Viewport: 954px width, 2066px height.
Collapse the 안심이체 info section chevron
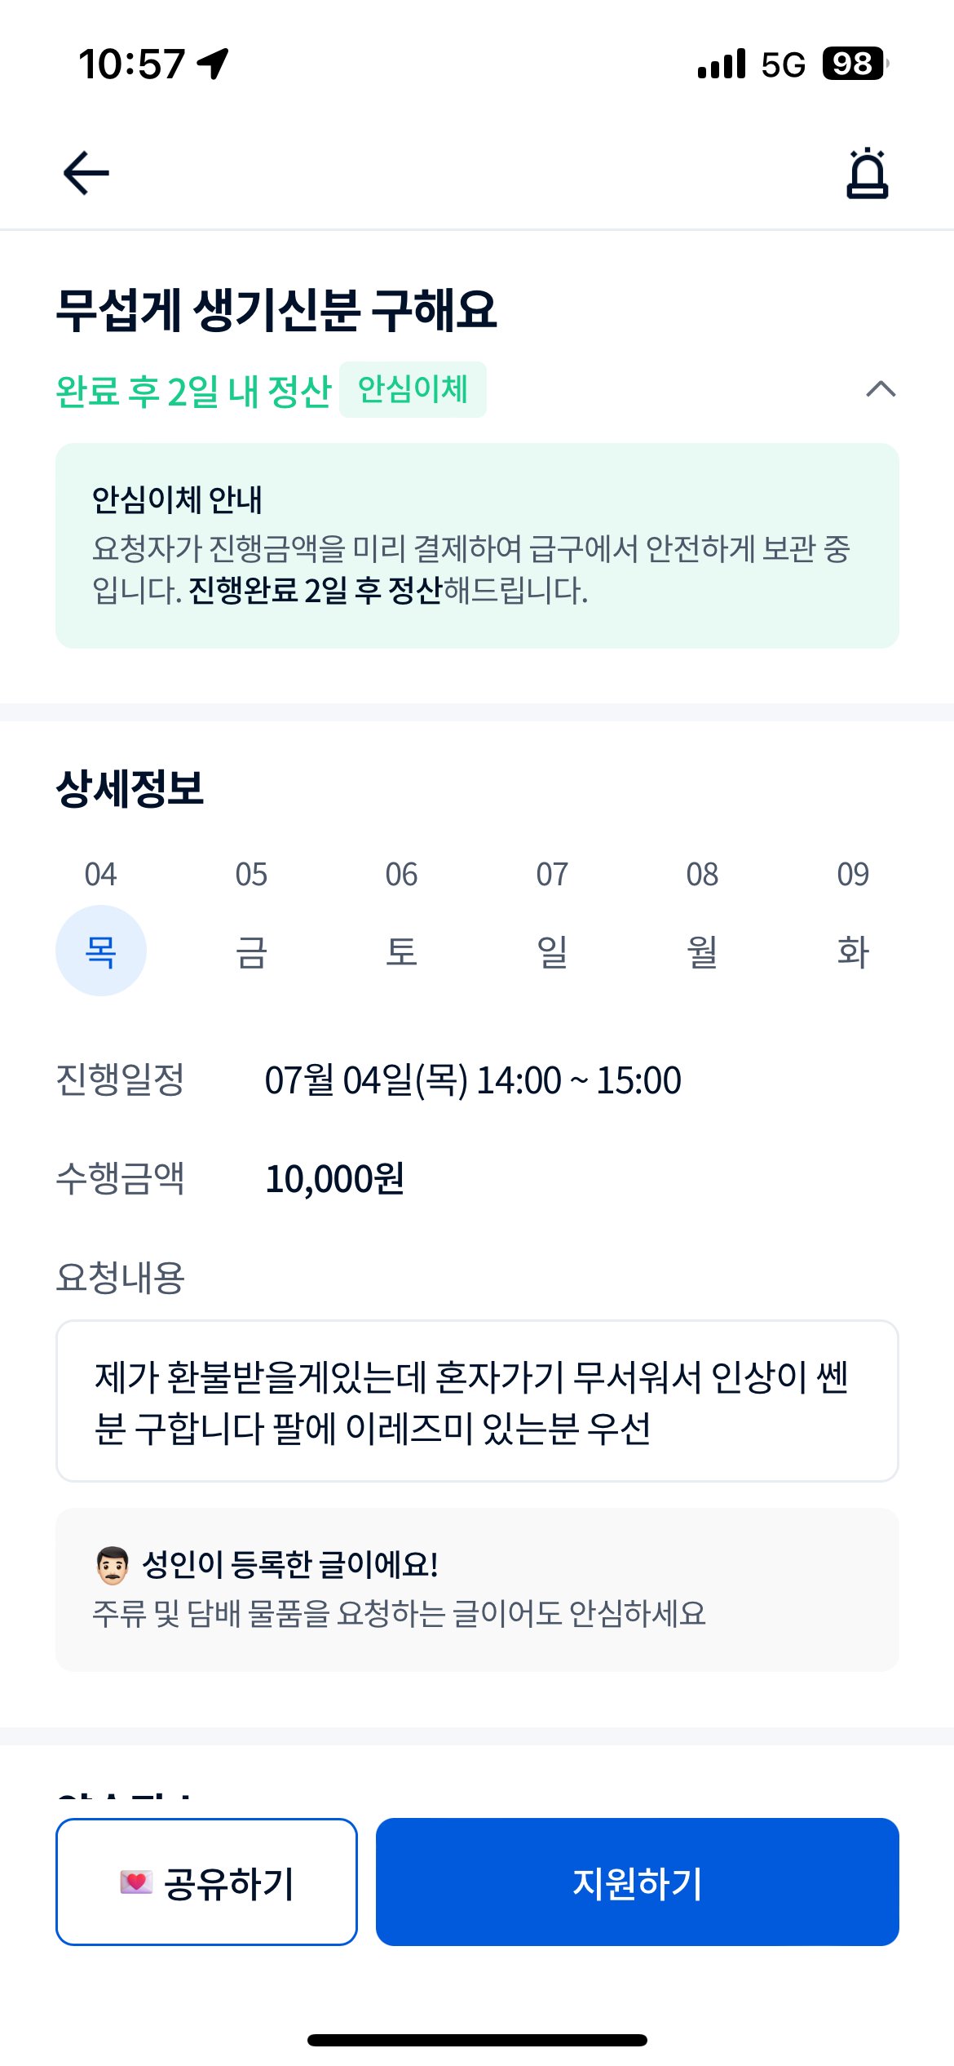tap(881, 389)
